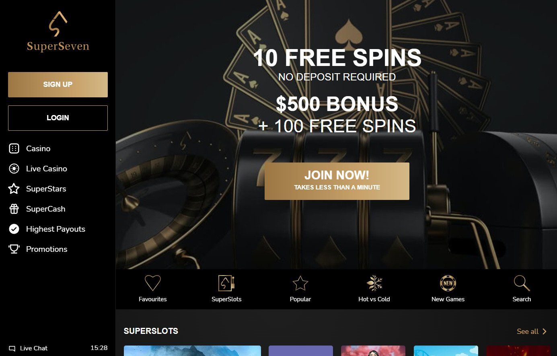Click the SIGN UP button
The width and height of the screenshot is (557, 356).
point(58,84)
